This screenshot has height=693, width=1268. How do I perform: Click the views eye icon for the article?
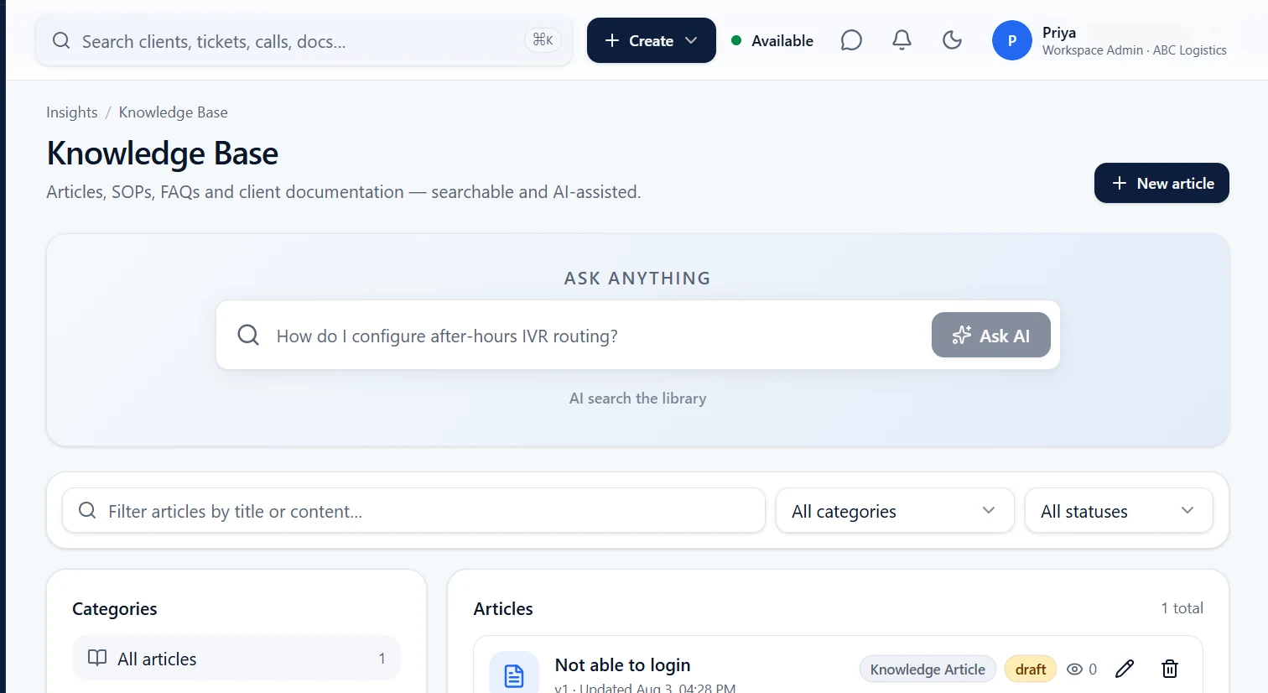coord(1074,670)
